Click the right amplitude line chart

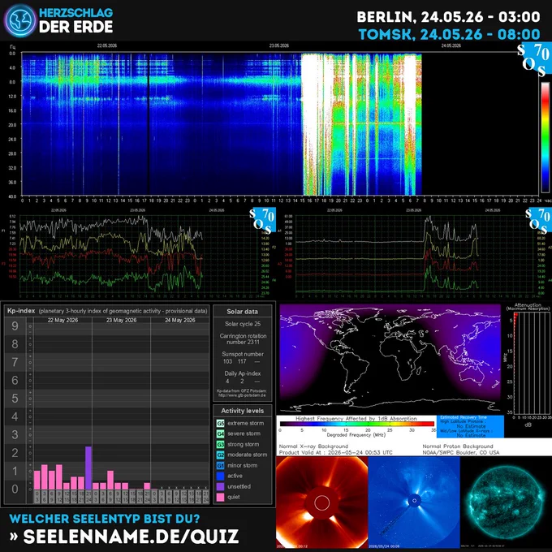(x=415, y=254)
